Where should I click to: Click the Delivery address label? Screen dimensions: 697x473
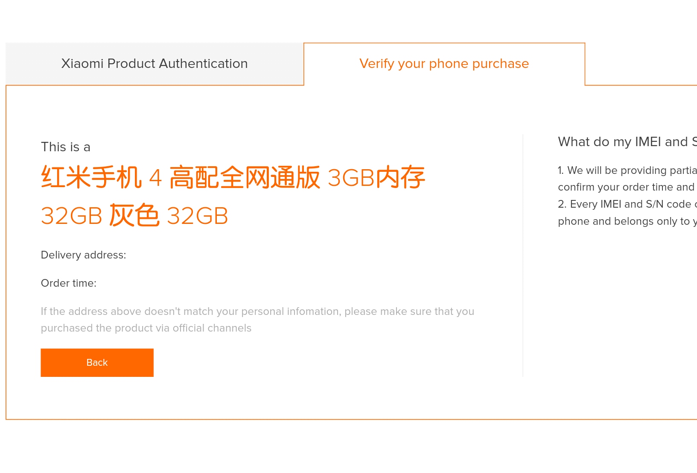tap(84, 255)
